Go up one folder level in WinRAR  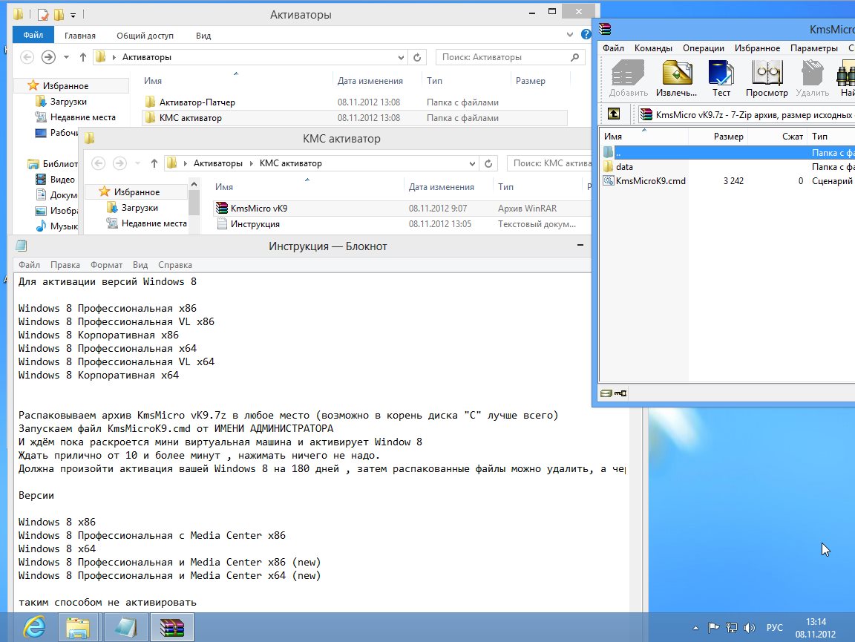(614, 114)
